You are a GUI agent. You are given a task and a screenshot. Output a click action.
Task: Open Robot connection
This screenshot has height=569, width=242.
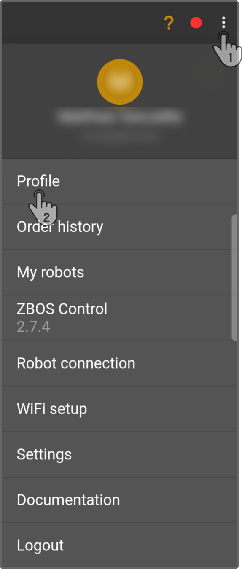tap(119, 363)
